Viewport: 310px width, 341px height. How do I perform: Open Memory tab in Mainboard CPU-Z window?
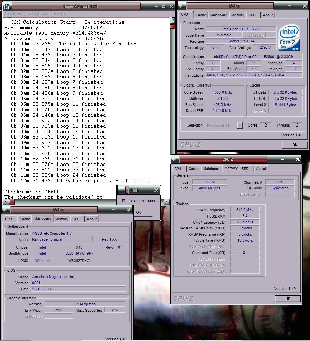point(62,219)
